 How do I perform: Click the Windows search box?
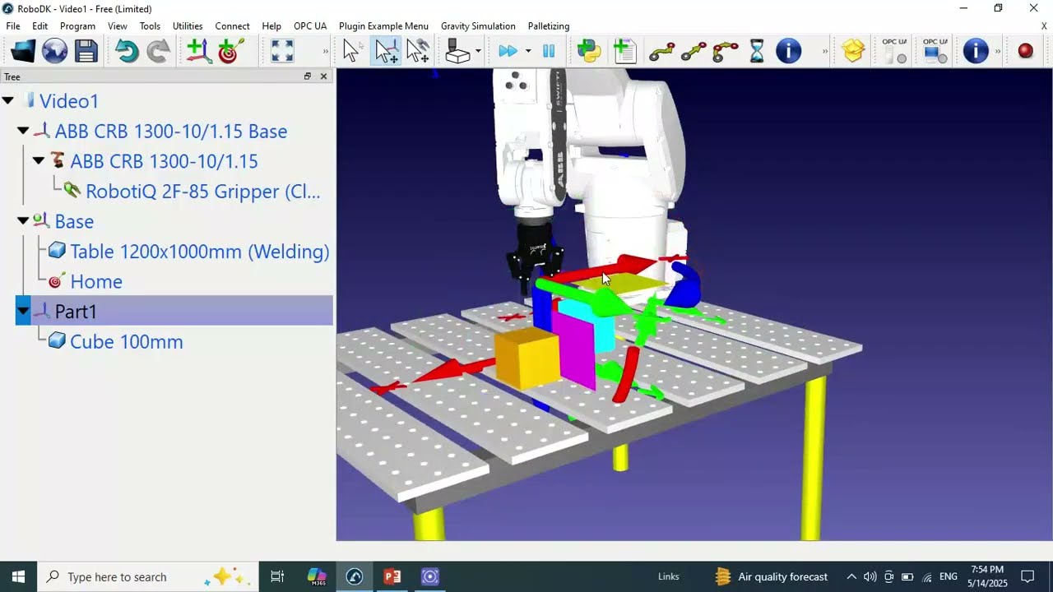pos(148,576)
